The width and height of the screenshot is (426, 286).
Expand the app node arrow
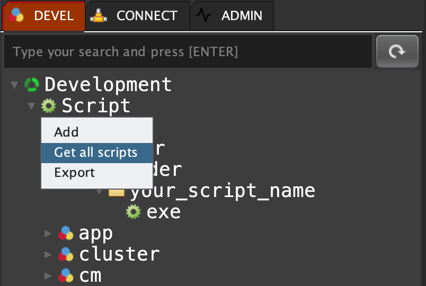(48, 233)
